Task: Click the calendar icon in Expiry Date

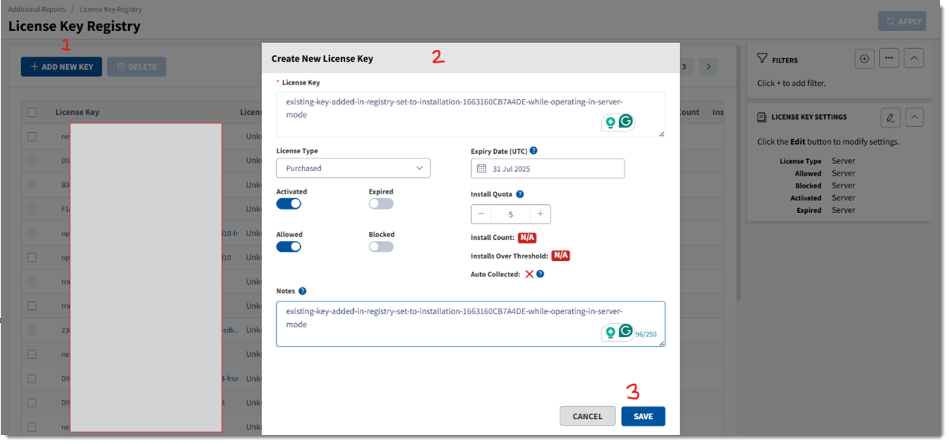Action: 481,169
